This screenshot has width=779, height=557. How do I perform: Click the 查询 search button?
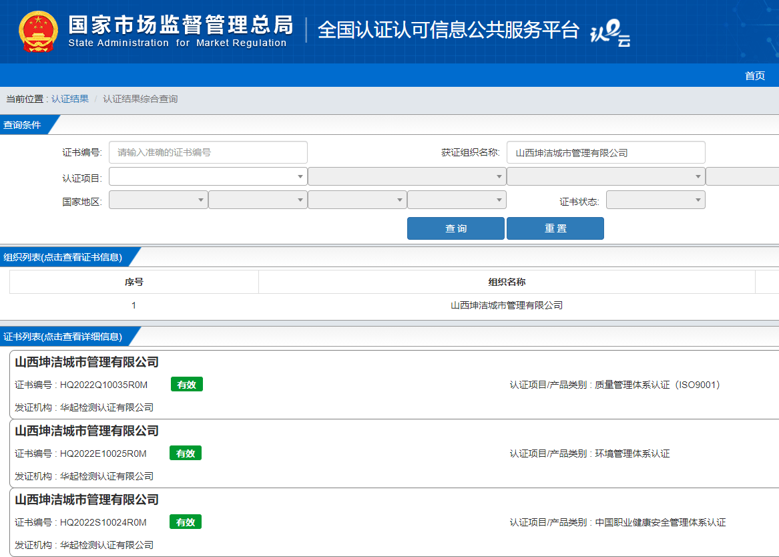coord(455,228)
